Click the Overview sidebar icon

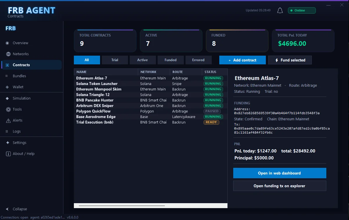tap(7, 43)
